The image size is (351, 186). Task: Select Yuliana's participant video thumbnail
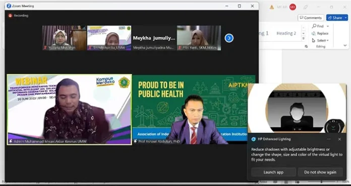coord(64,38)
